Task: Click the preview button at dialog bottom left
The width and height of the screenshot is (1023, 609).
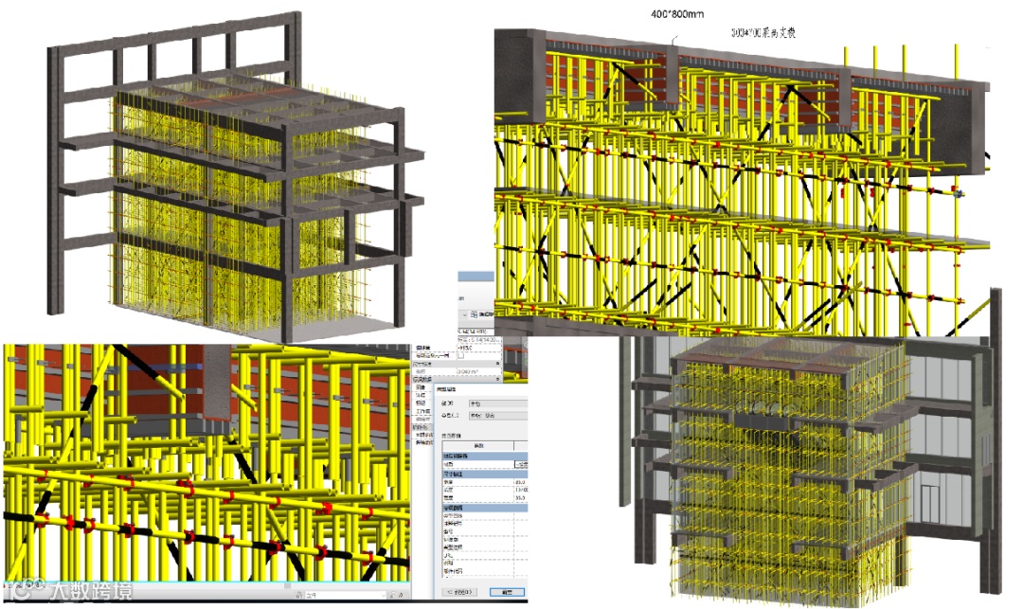Action: pyautogui.click(x=459, y=592)
